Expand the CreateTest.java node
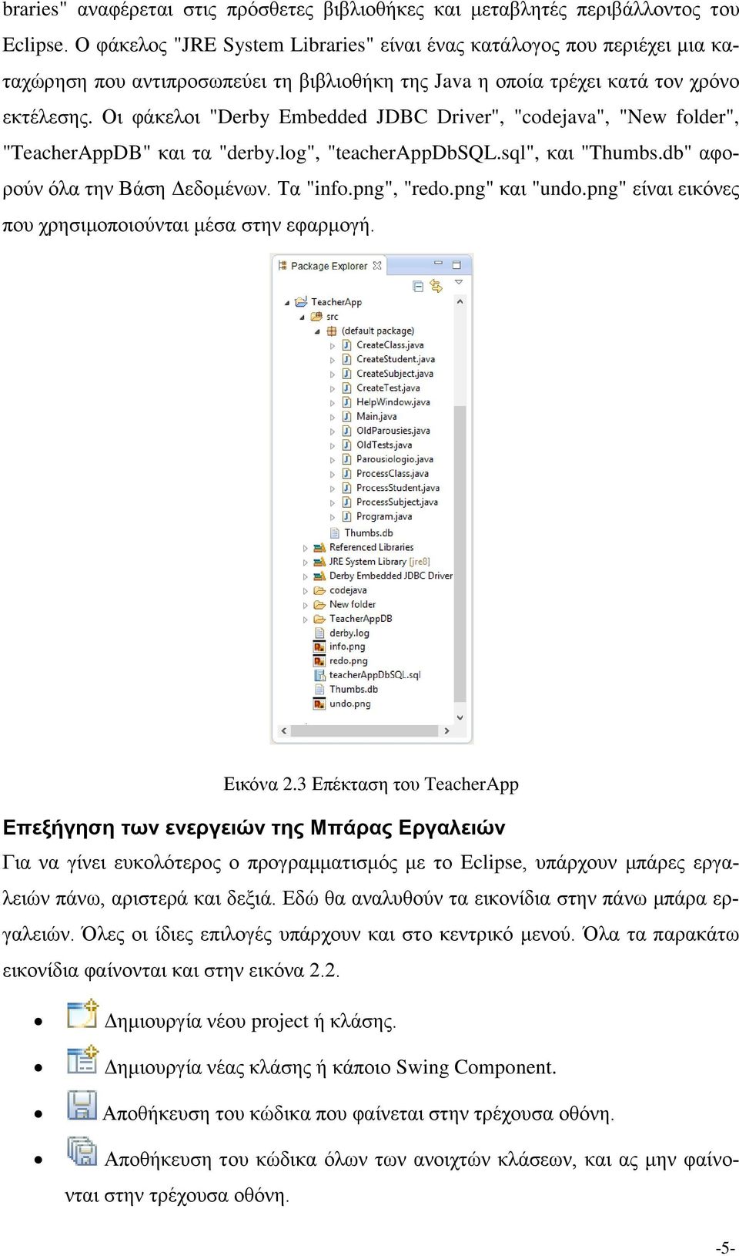 (x=333, y=388)
